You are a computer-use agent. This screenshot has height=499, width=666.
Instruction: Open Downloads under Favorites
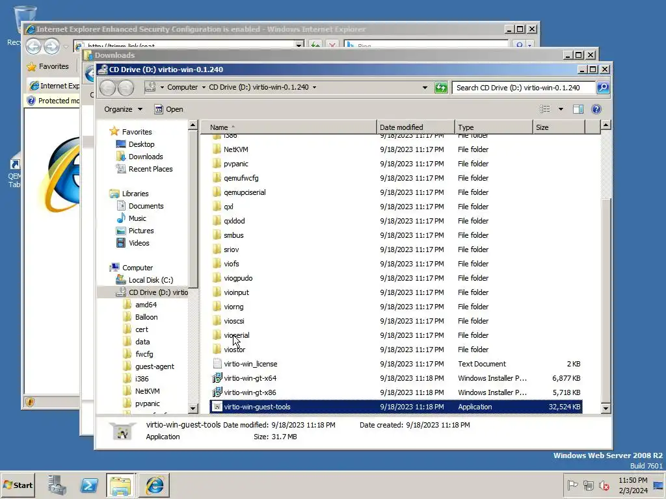(x=145, y=157)
